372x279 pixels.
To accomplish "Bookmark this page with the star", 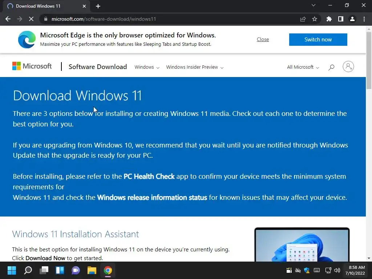I will 315,19.
